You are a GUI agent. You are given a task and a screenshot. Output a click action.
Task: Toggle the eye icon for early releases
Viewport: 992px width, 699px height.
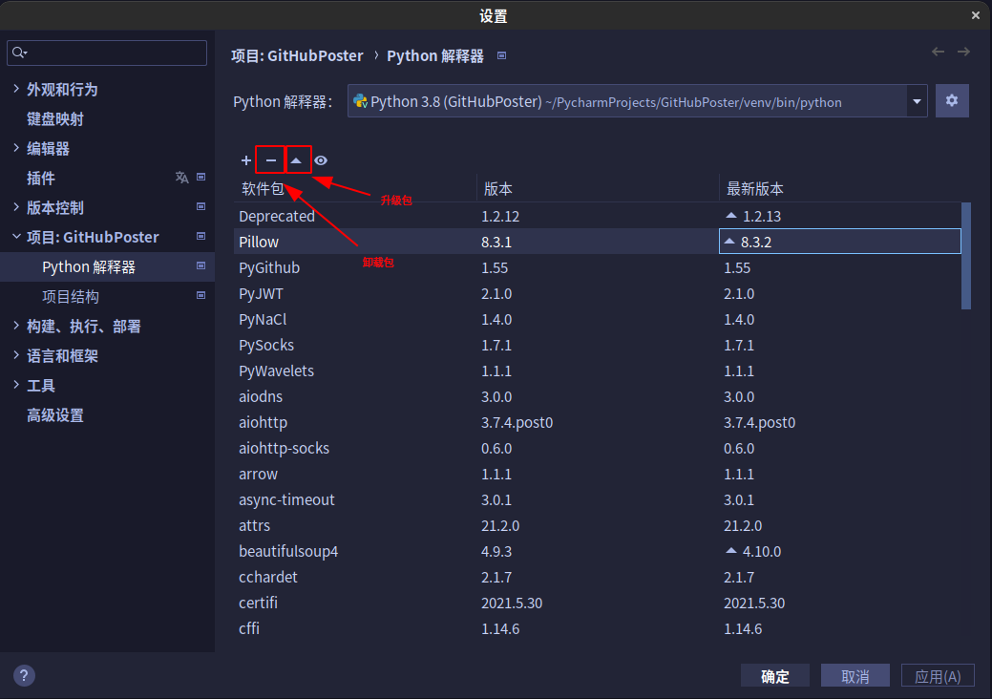coord(322,160)
